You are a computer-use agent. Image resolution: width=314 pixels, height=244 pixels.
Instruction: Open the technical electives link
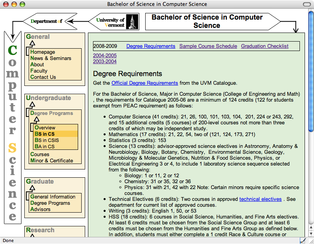point(261,199)
